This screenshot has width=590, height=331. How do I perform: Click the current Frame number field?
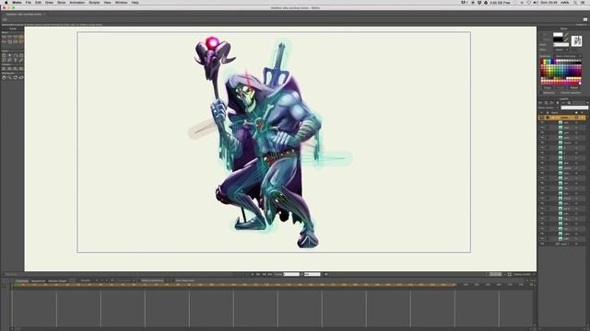pos(291,274)
